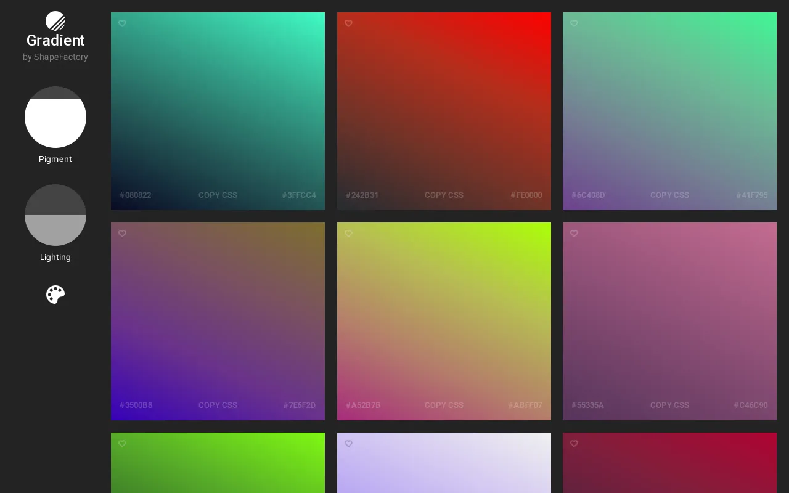This screenshot has height=493, width=789.
Task: Click the Pigment label
Action: click(x=55, y=159)
